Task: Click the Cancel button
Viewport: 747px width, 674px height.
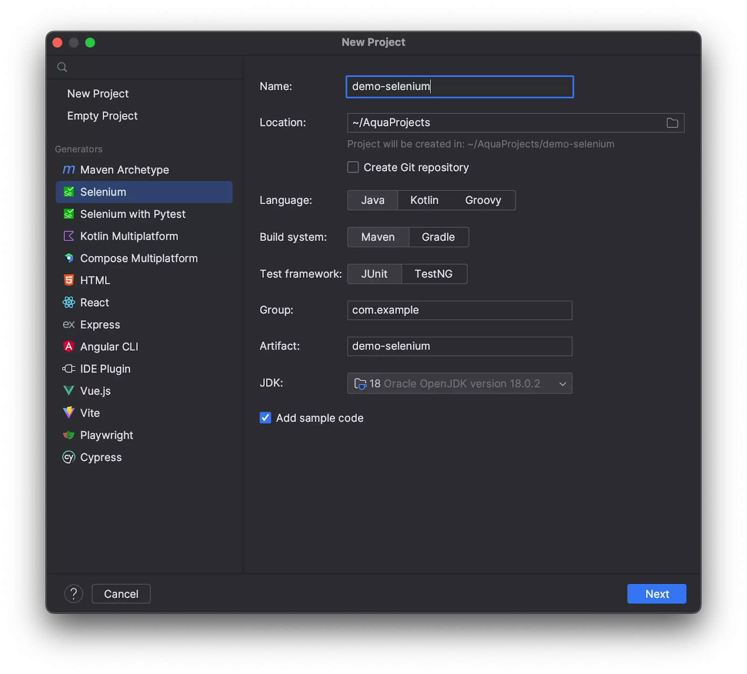Action: (x=121, y=594)
